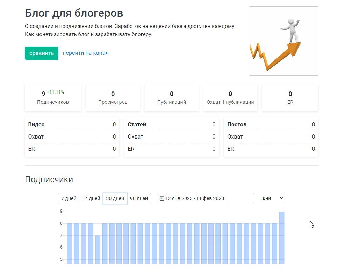The width and height of the screenshot is (345, 273).
Task: Click the Подписчики section heading
Action: (49, 179)
